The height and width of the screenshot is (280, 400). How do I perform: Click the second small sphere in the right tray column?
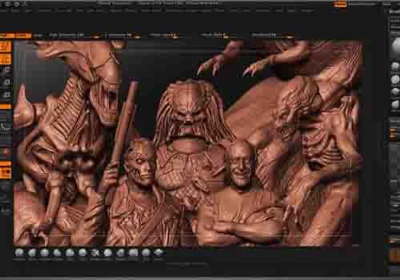click(x=395, y=79)
